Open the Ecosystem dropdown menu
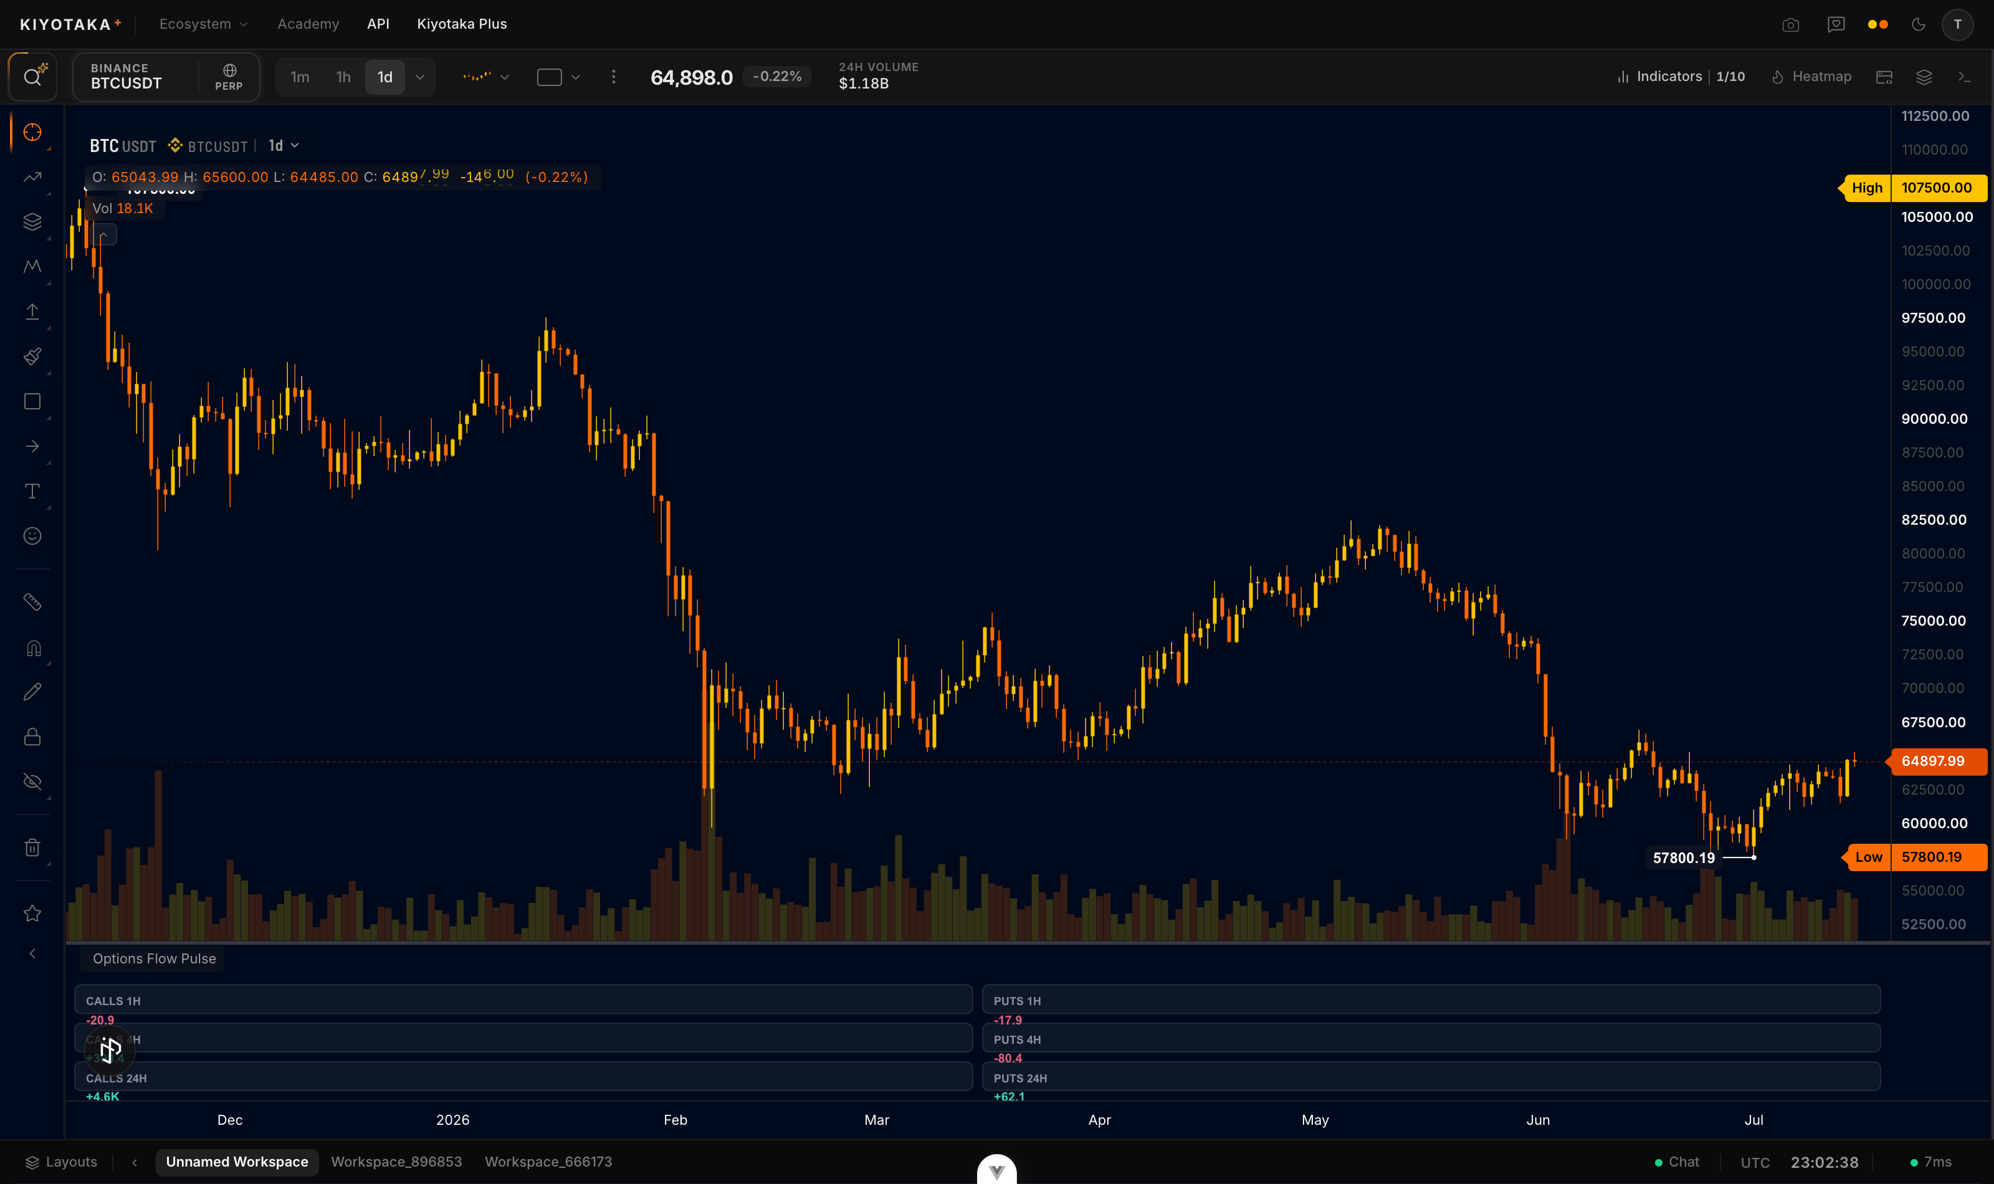 click(203, 24)
